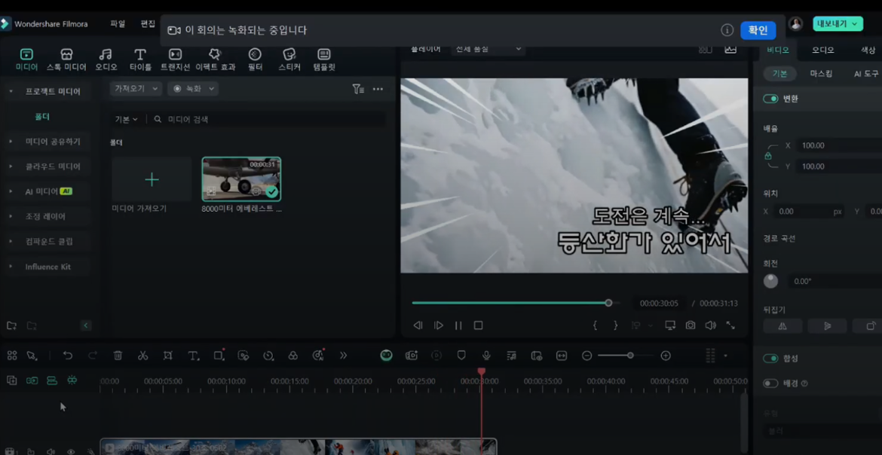Open the 스티커 (Stickers) panel
The image size is (882, 455).
[x=289, y=59]
